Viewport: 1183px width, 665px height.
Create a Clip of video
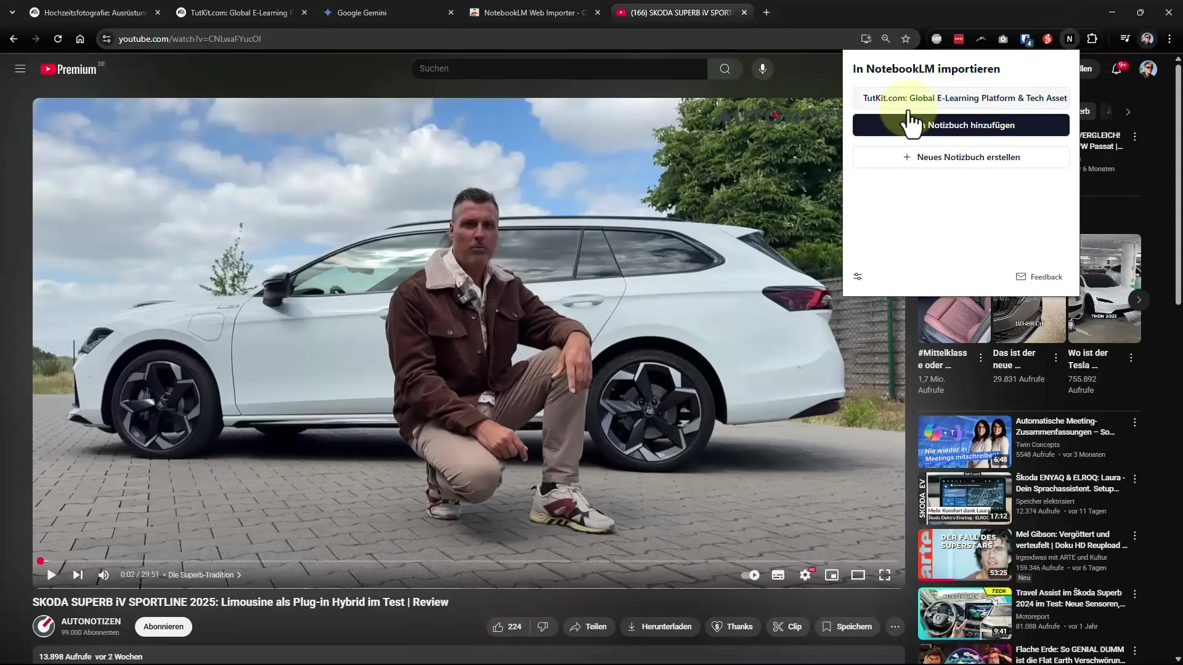click(x=787, y=627)
